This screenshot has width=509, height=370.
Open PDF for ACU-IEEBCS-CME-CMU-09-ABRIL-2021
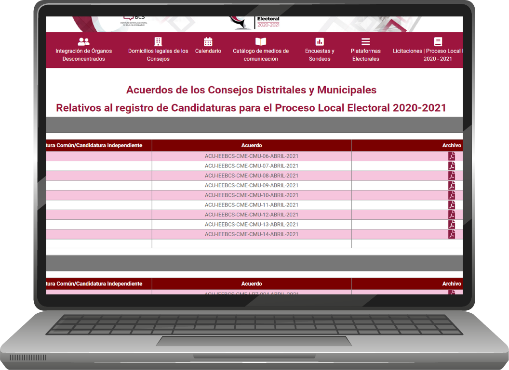pyautogui.click(x=452, y=186)
